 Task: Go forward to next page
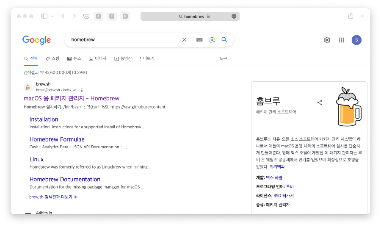click(75, 16)
